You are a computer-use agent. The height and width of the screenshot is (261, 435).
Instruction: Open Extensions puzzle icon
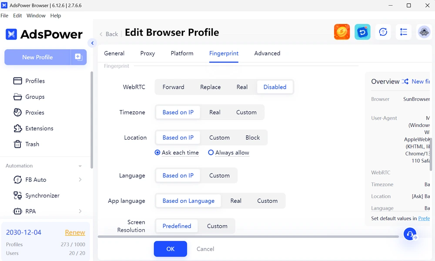pyautogui.click(x=17, y=128)
